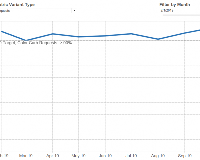This screenshot has height=160, width=200.
Task: Click the Sep 19 axis label
Action: pyautogui.click(x=184, y=156)
